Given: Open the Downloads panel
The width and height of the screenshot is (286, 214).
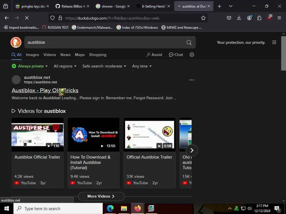Looking at the screenshot, I should pos(239,18).
